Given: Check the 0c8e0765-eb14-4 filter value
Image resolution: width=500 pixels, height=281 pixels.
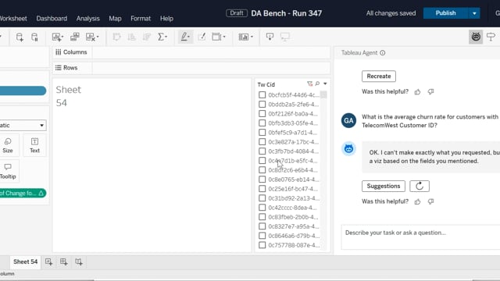Looking at the screenshot, I should (x=262, y=180).
